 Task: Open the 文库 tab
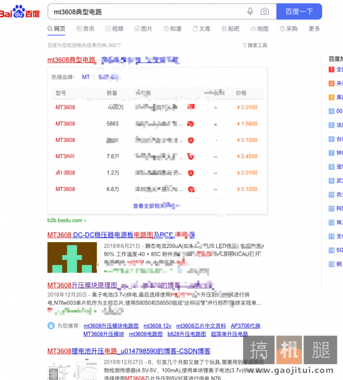(x=202, y=29)
